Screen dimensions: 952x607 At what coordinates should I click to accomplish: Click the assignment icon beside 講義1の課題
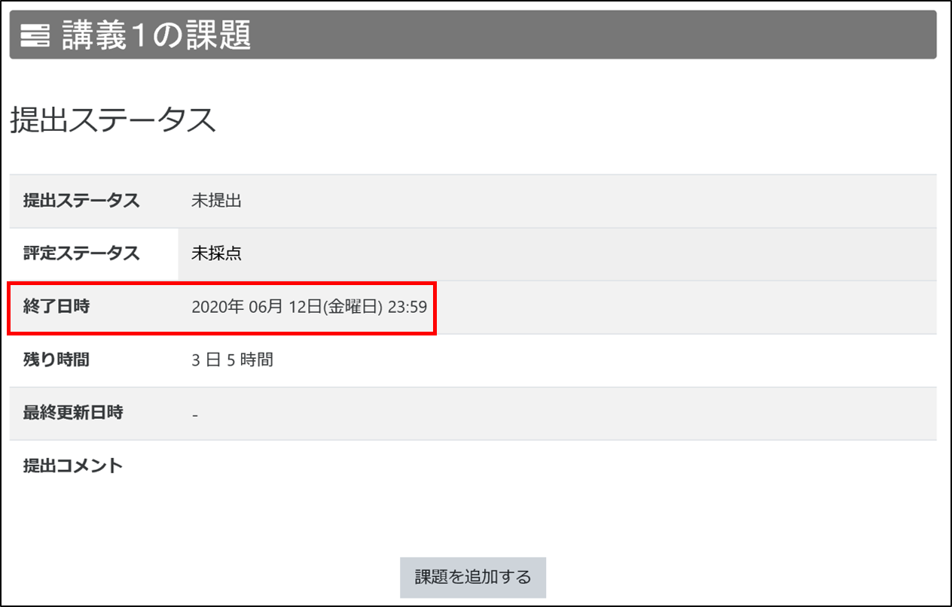click(34, 35)
